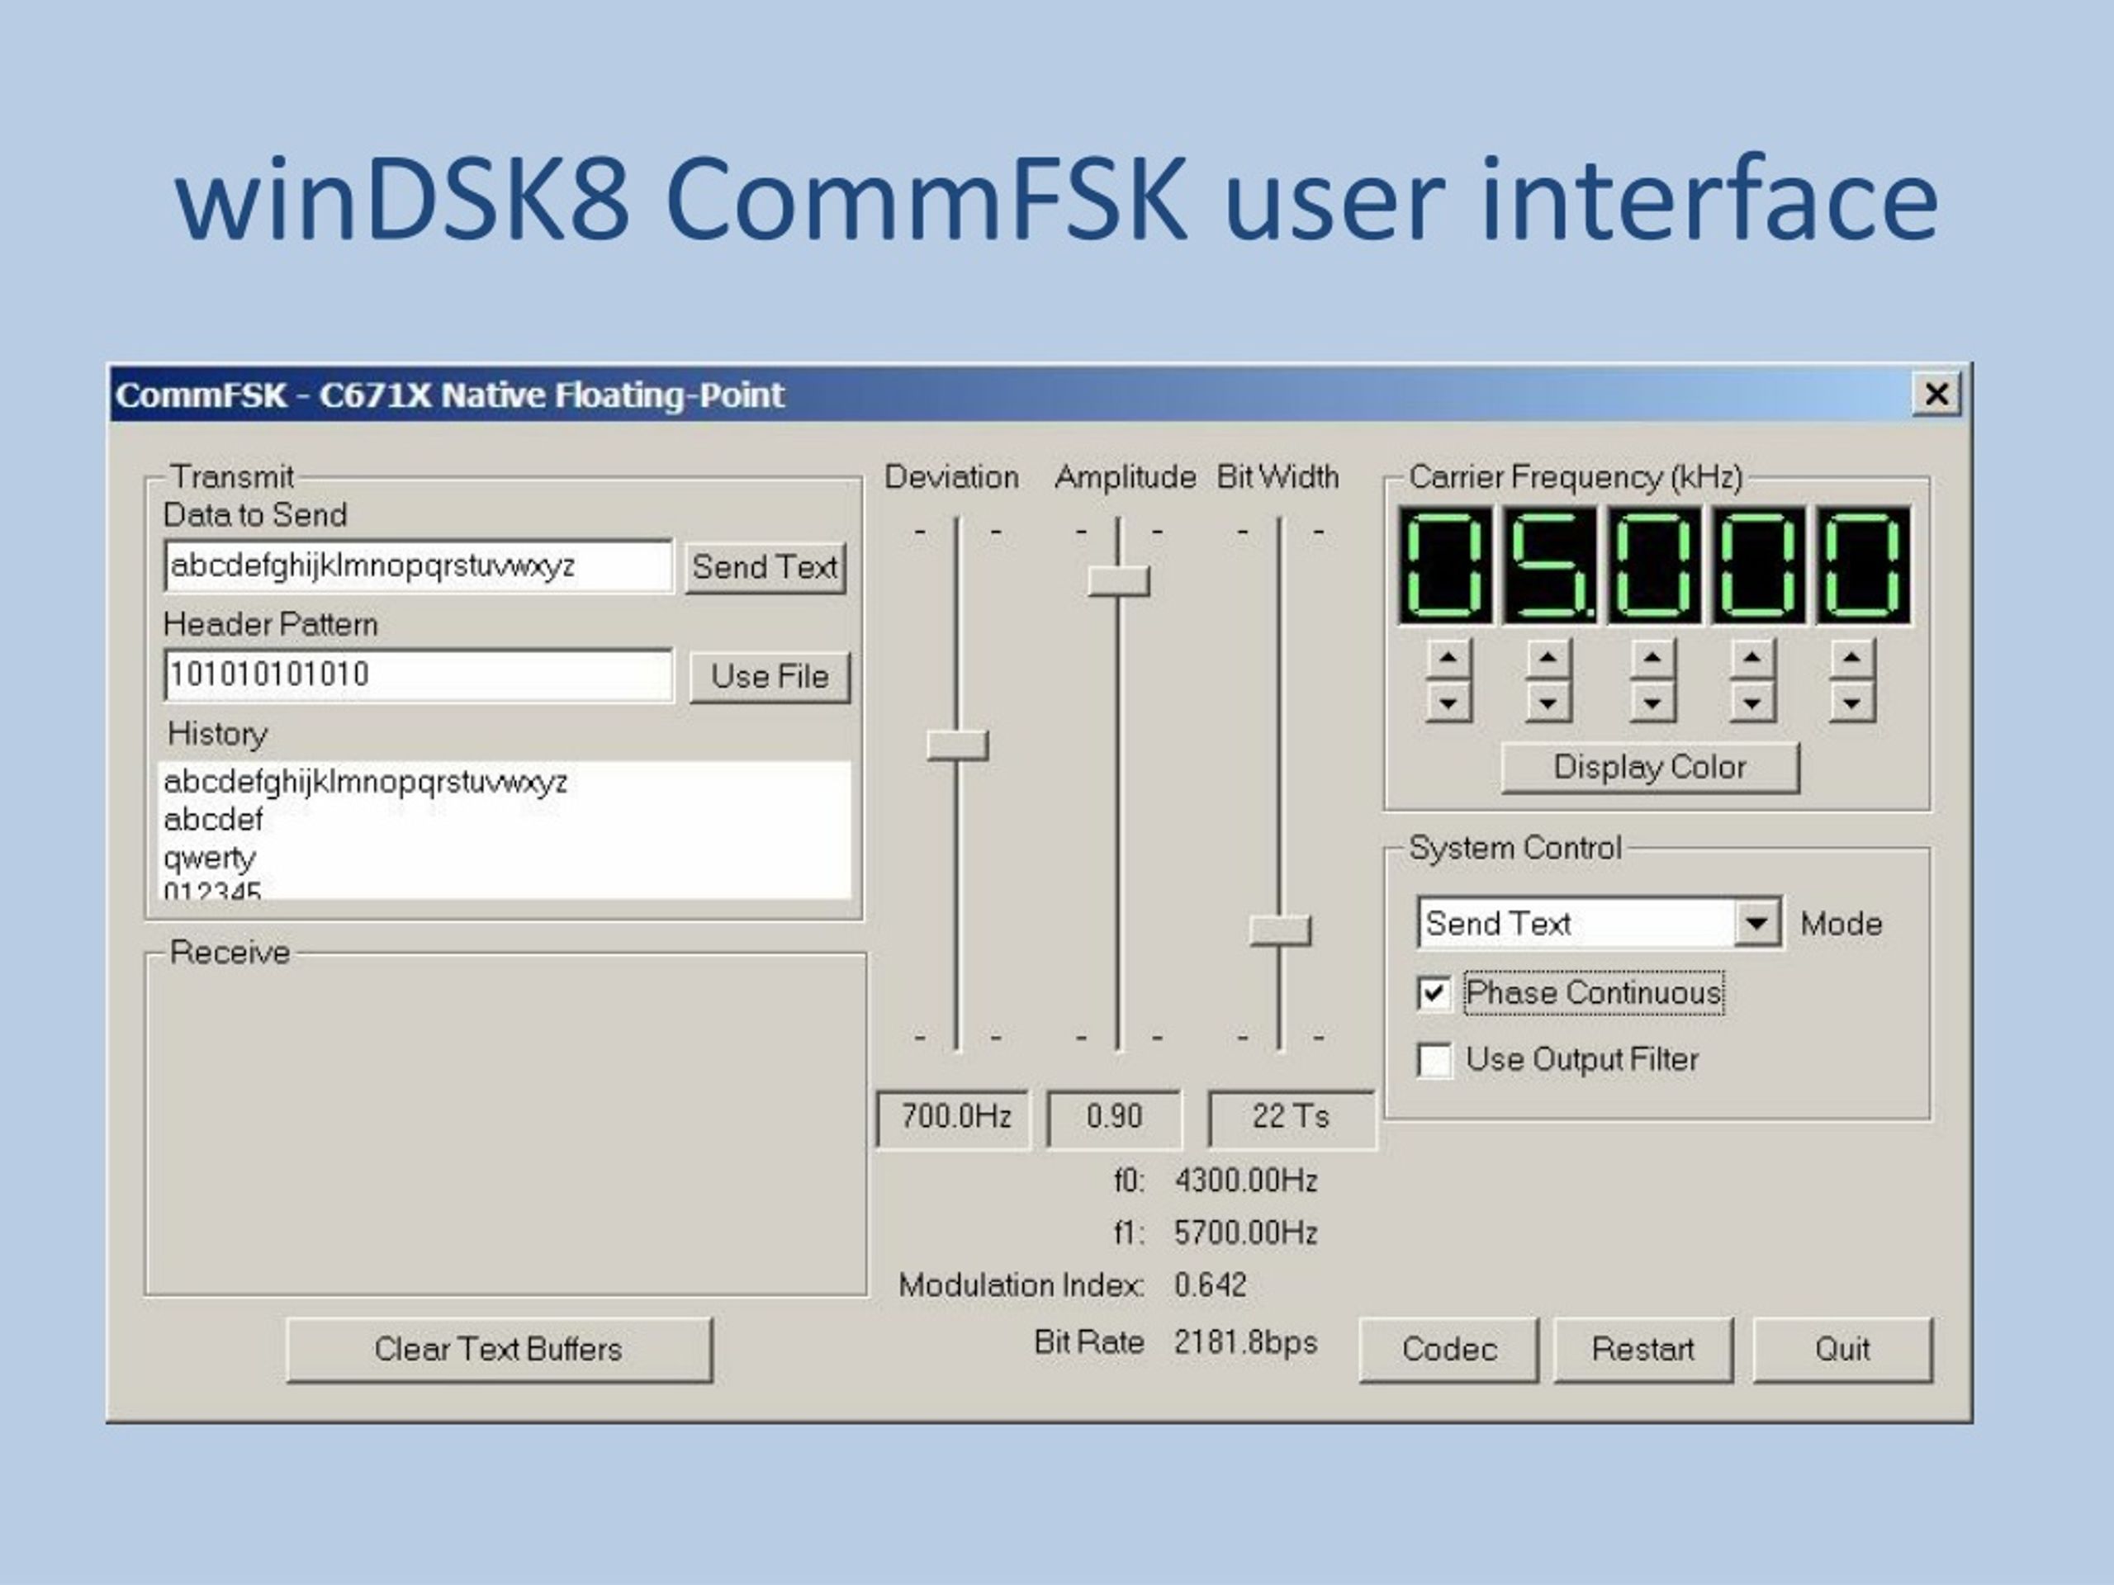Click Clear Text Buffers button
This screenshot has width=2114, height=1585.
pyautogui.click(x=499, y=1349)
